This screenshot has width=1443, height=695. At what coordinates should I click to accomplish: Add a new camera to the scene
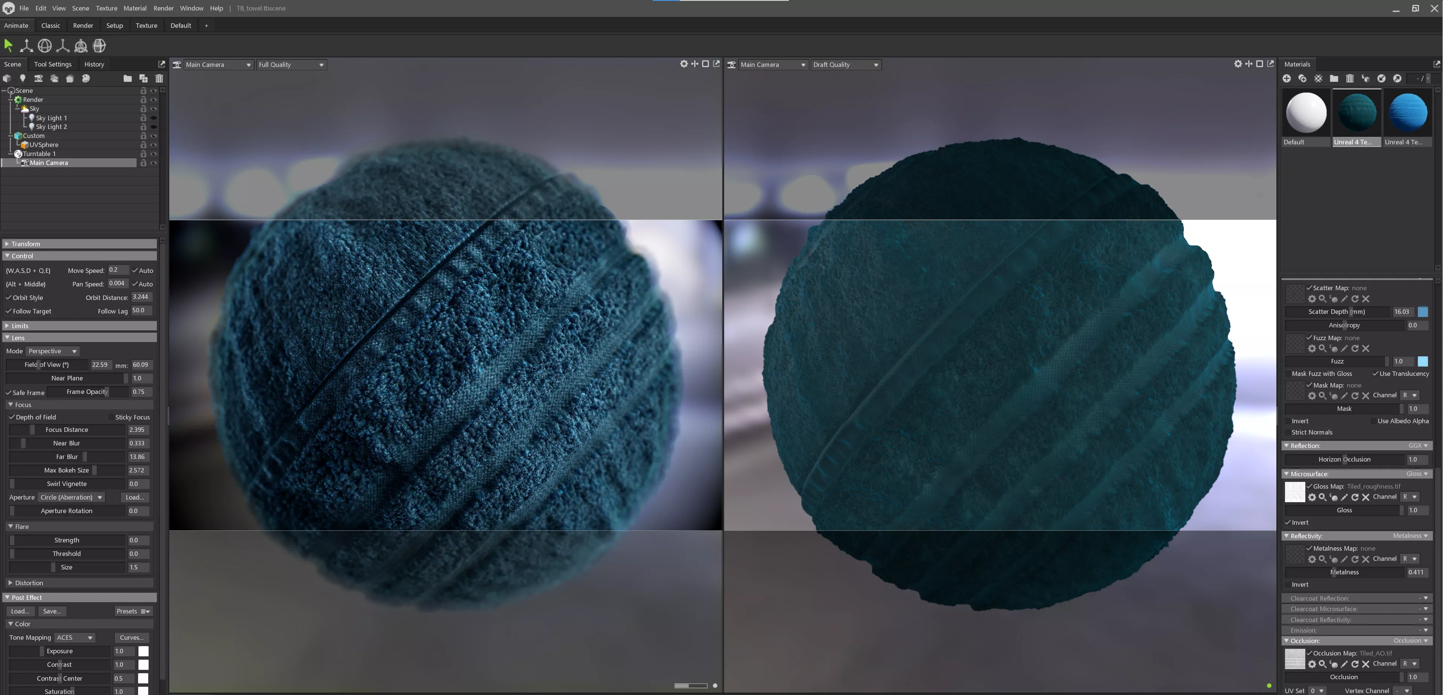point(38,78)
